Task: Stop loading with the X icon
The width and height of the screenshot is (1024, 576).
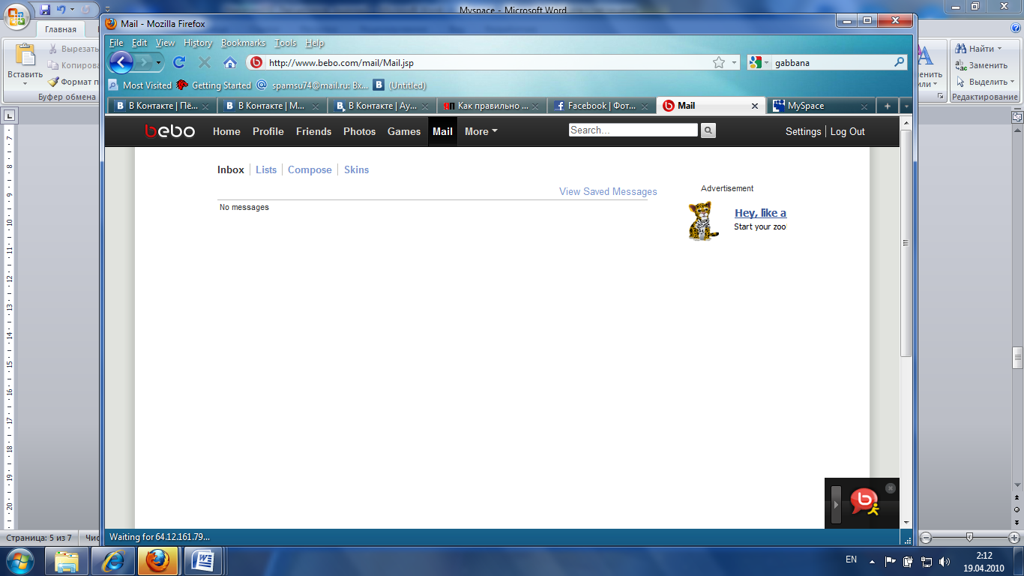Action: point(205,62)
